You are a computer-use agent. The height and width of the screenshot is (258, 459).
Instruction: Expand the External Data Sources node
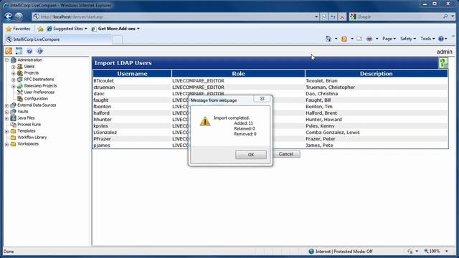[x=6, y=105]
